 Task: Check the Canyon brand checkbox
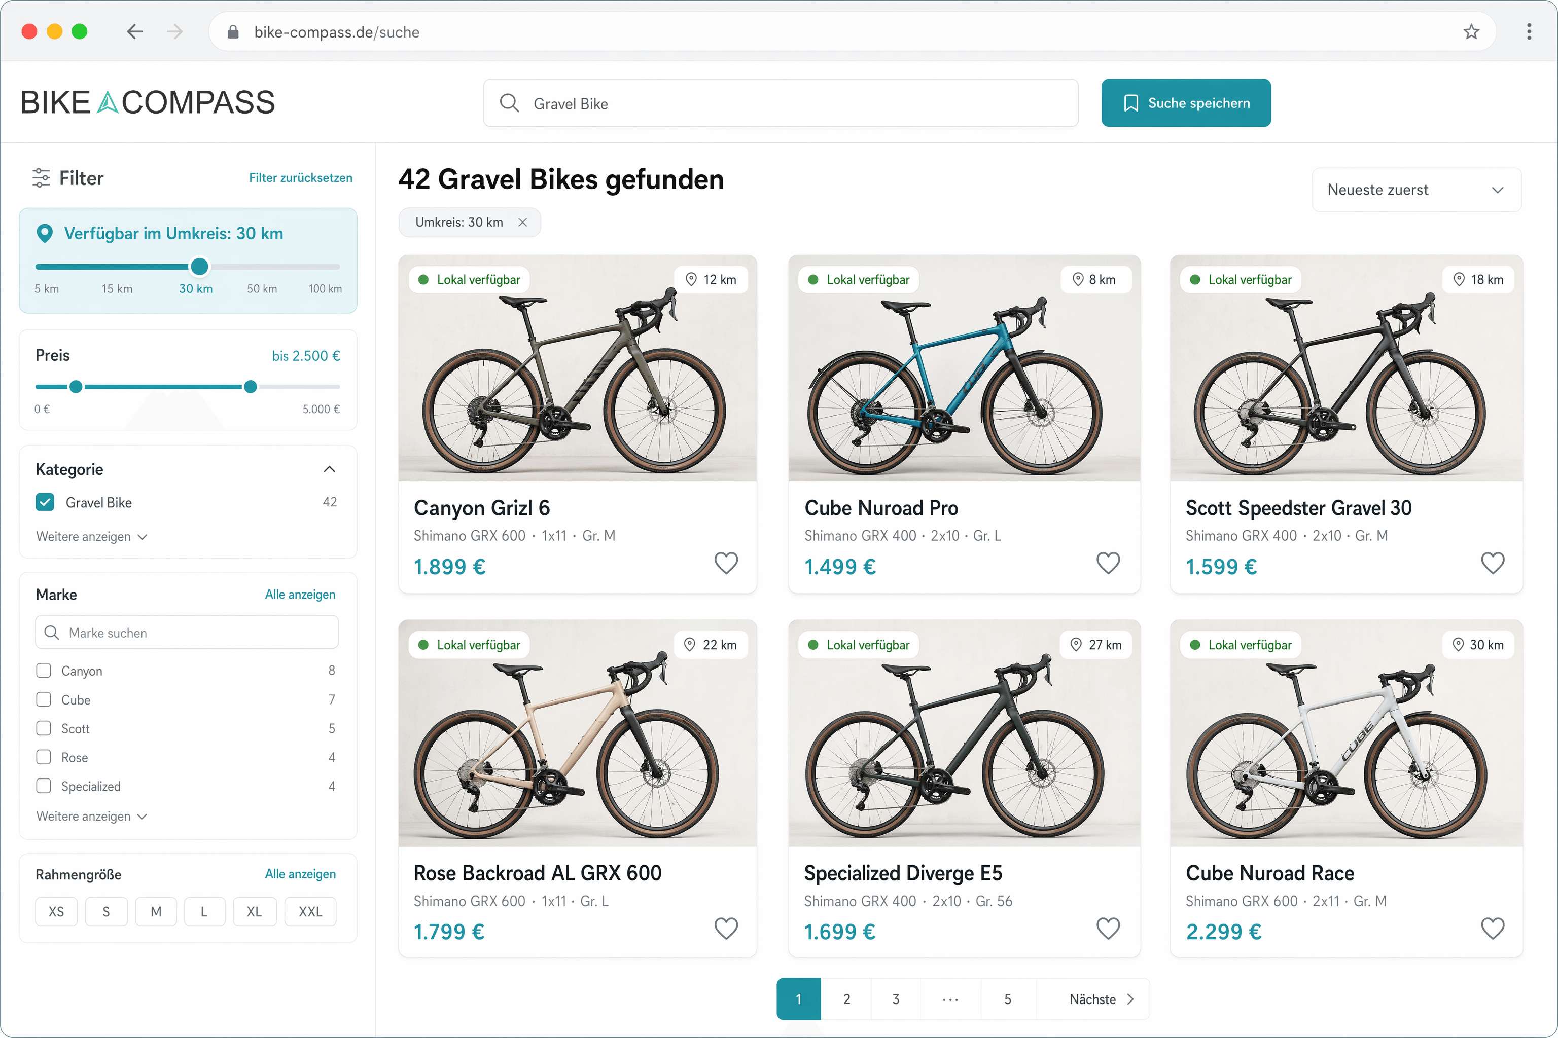pos(44,671)
